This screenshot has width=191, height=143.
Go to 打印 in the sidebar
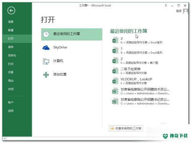tap(11, 64)
